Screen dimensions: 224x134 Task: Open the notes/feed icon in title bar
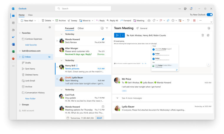pos(185,9)
